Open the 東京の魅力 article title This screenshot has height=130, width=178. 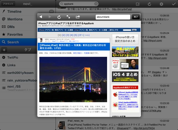pyautogui.click(x=73, y=47)
